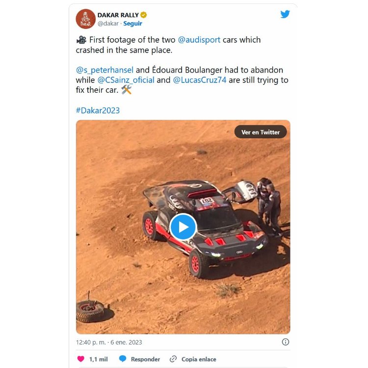
Task: Open the Dakar Rally profile avatar
Action: click(86, 19)
